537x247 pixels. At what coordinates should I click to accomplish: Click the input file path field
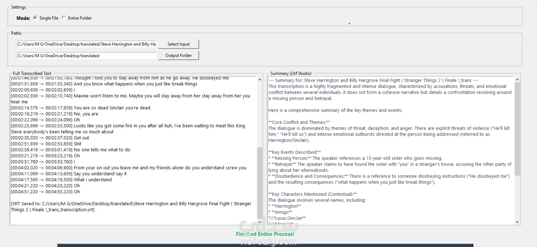click(x=87, y=44)
